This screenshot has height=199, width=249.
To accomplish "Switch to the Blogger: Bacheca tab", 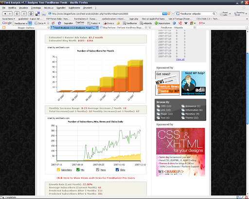I will coord(26,28).
